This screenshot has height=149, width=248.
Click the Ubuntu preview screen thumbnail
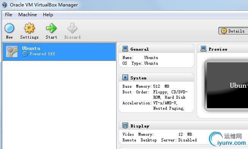coord(226,85)
